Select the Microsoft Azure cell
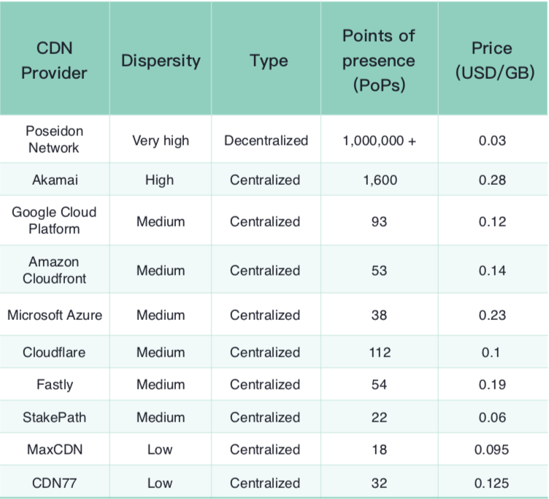Screen dimensions: 549x499 click(x=55, y=315)
